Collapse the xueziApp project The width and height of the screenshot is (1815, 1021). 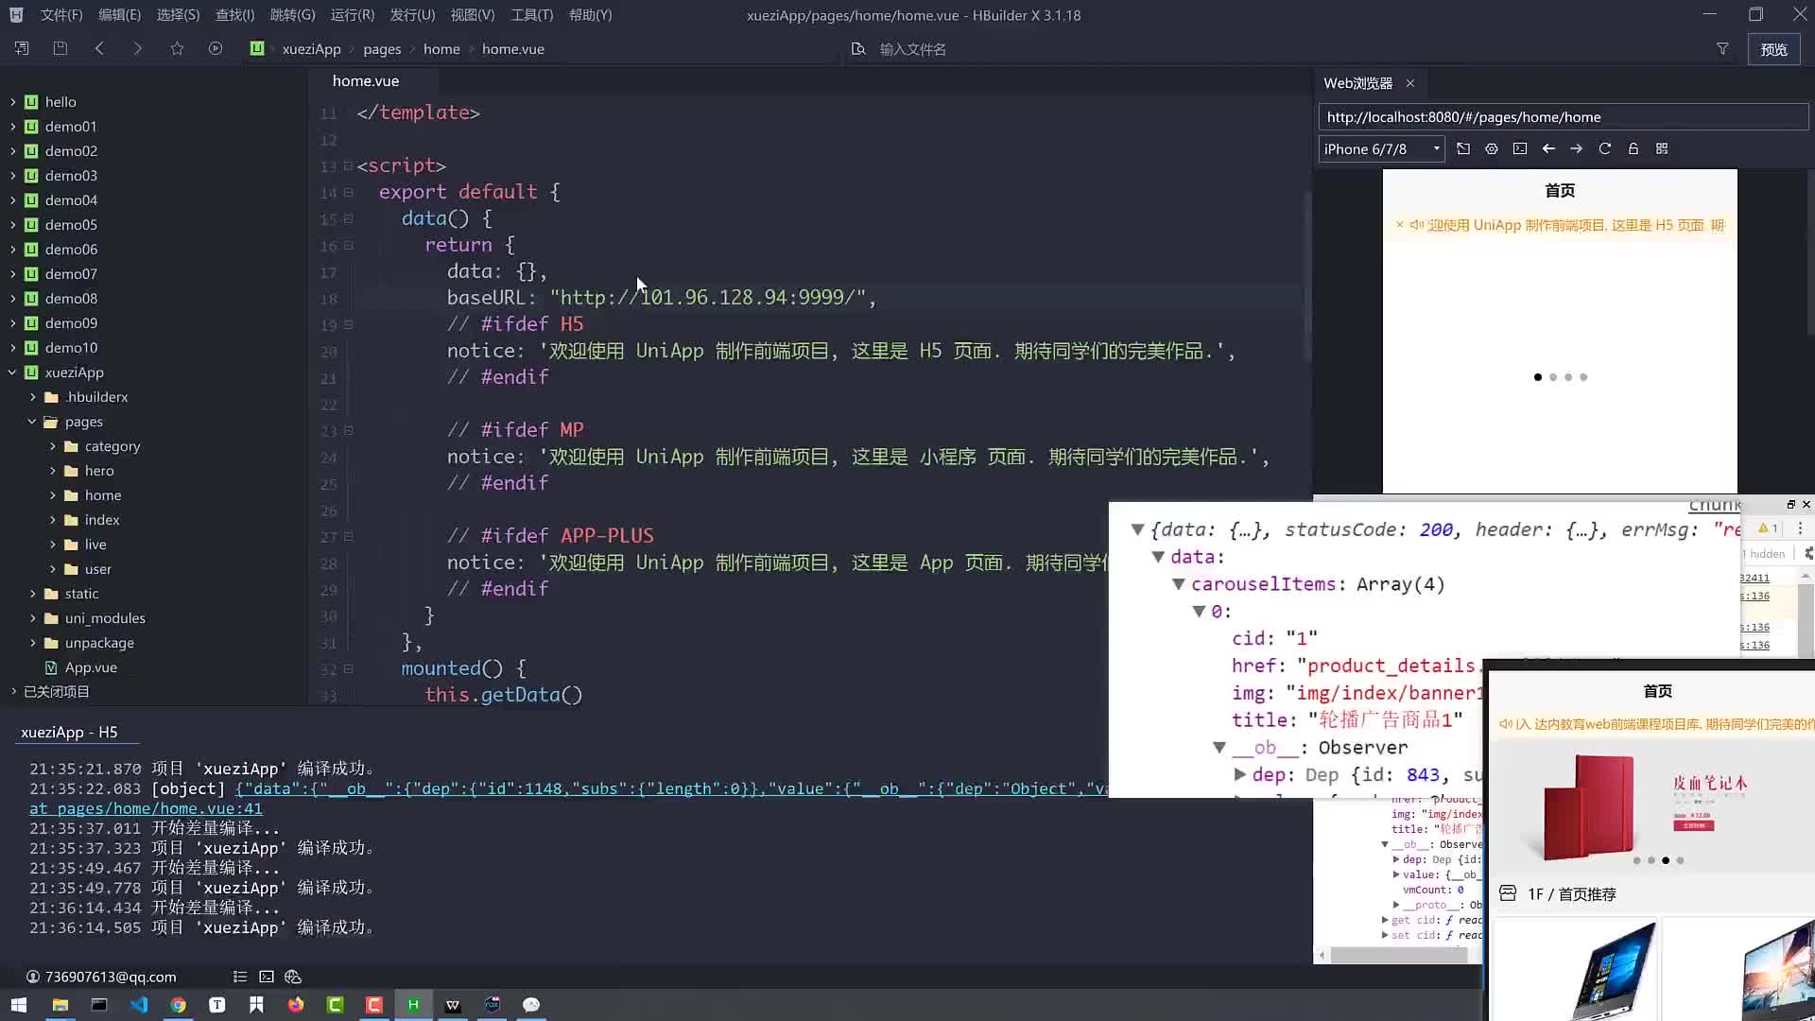click(x=12, y=372)
